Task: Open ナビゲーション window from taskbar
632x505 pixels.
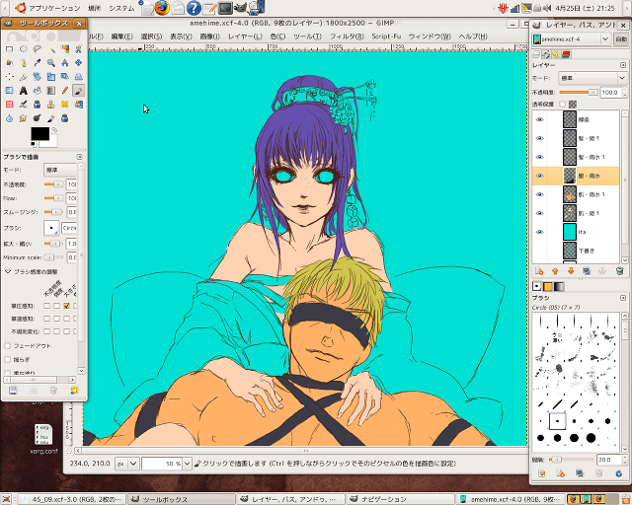Action: coord(401,499)
